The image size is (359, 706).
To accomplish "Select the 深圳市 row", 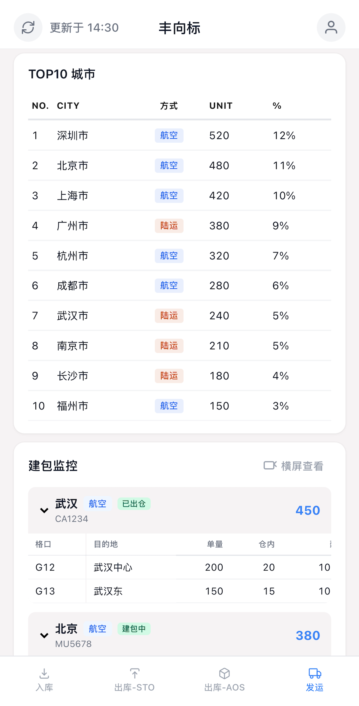I will [179, 136].
